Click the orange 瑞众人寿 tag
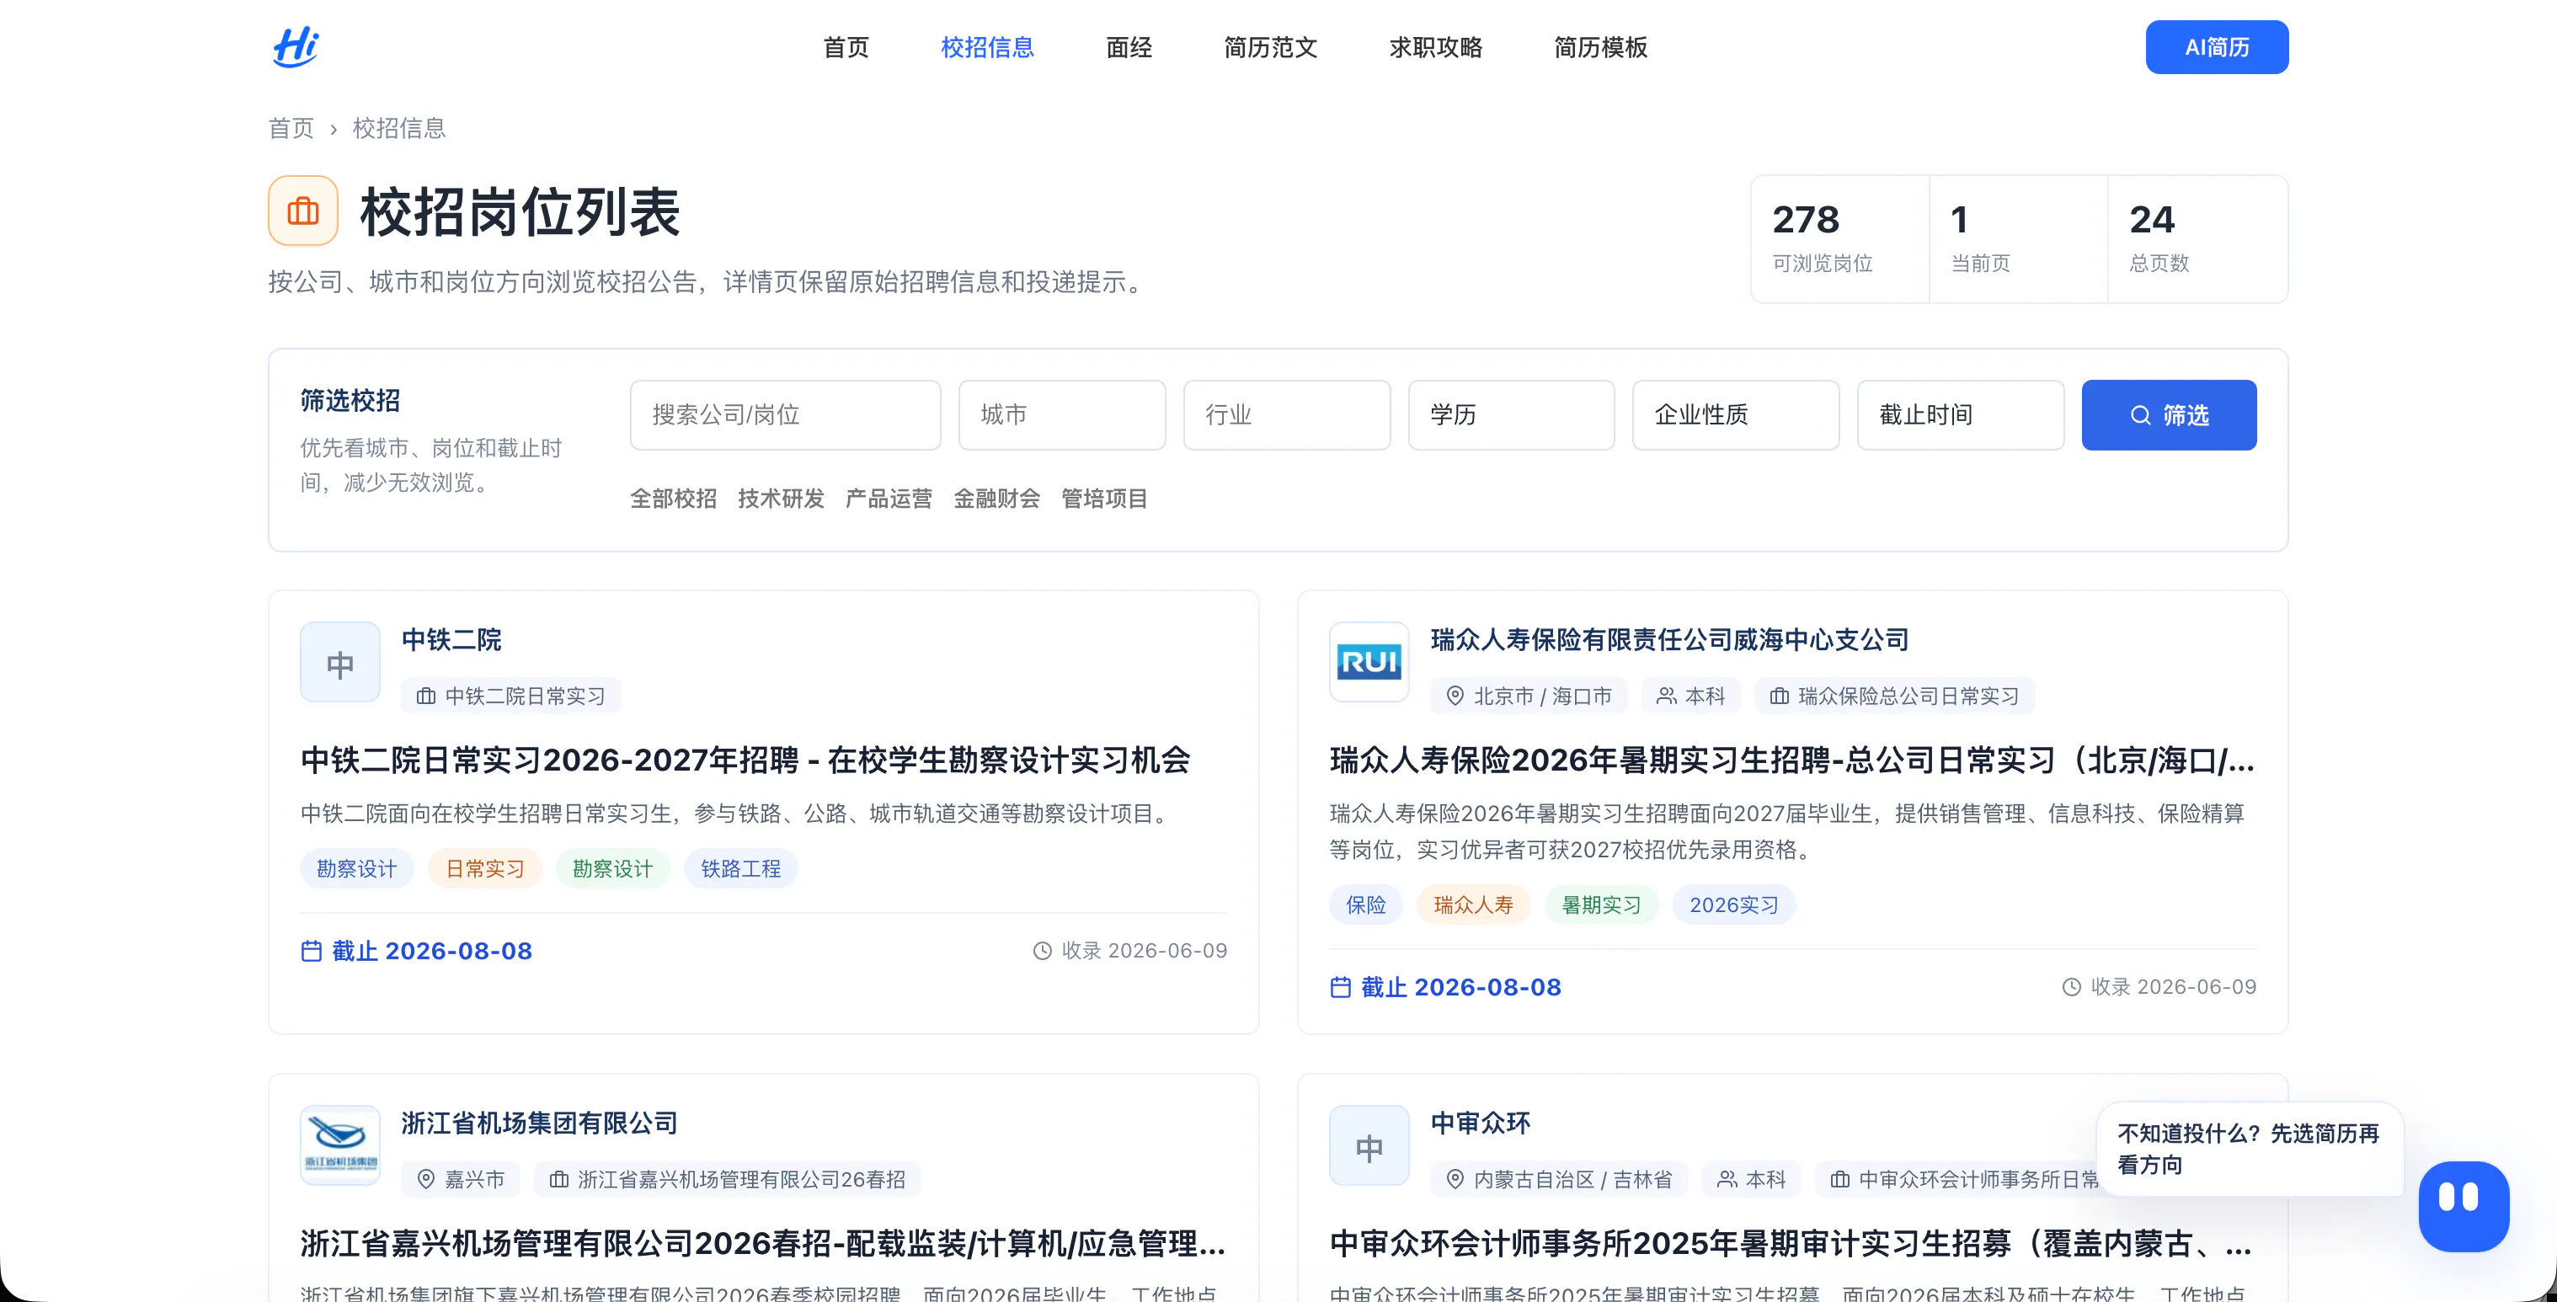The height and width of the screenshot is (1302, 2557). (1474, 905)
